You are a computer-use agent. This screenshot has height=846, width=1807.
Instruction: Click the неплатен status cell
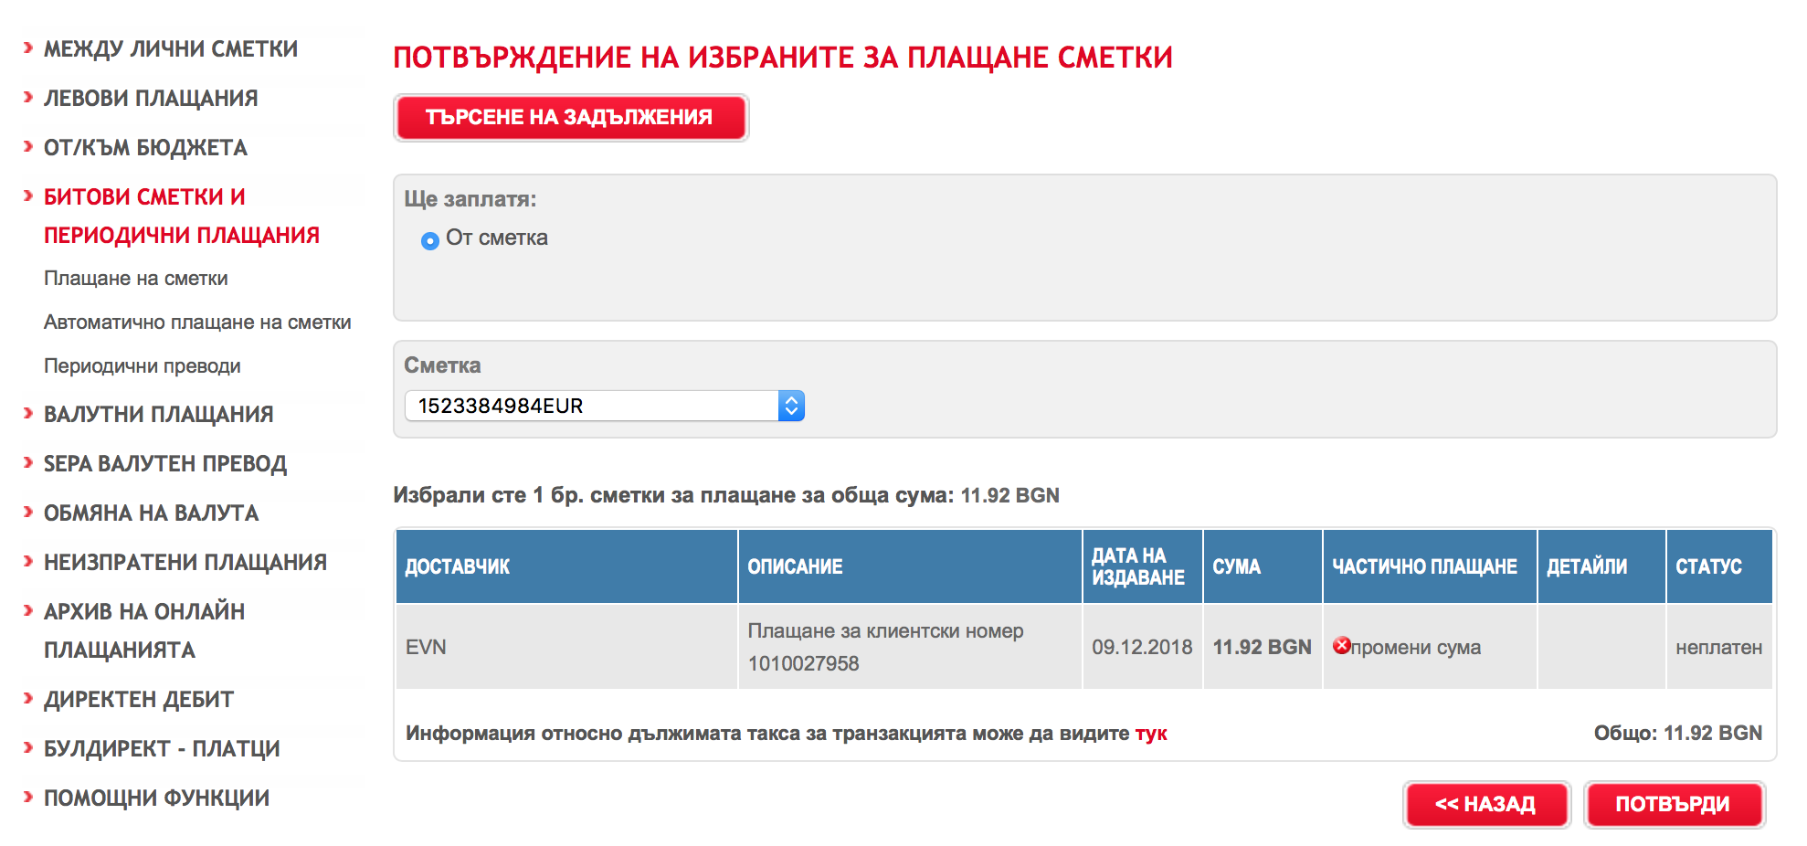point(1719,647)
